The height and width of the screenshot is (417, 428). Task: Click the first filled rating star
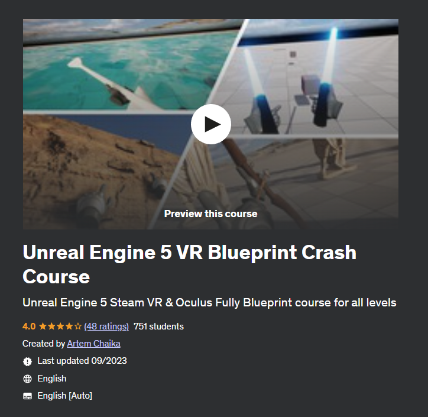pyautogui.click(x=43, y=326)
